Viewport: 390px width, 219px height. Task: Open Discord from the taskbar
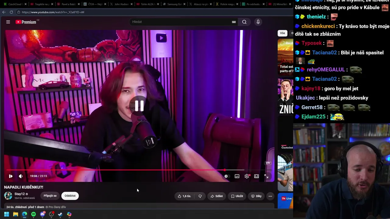point(42,214)
